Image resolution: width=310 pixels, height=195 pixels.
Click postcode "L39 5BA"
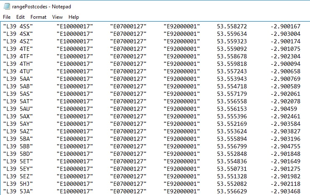18,139
